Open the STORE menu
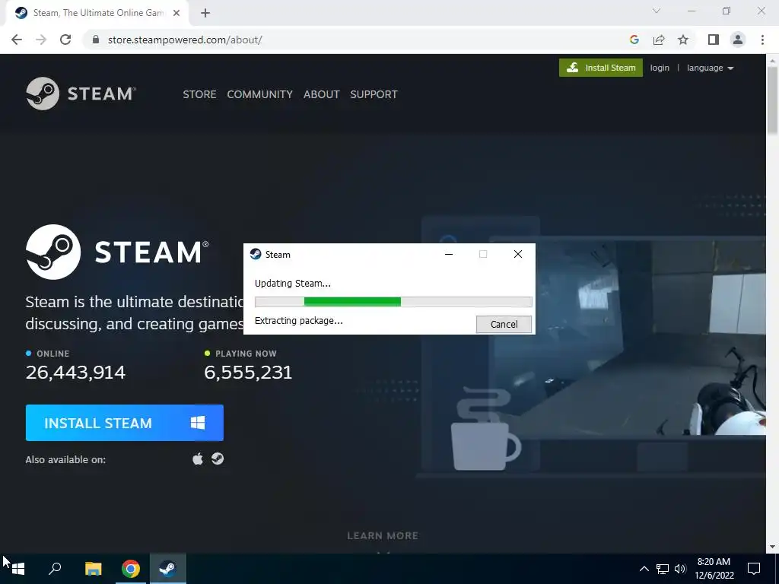This screenshot has height=584, width=779. click(x=199, y=94)
